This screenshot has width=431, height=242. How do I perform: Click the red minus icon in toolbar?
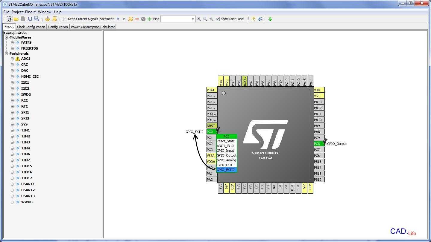click(137, 19)
